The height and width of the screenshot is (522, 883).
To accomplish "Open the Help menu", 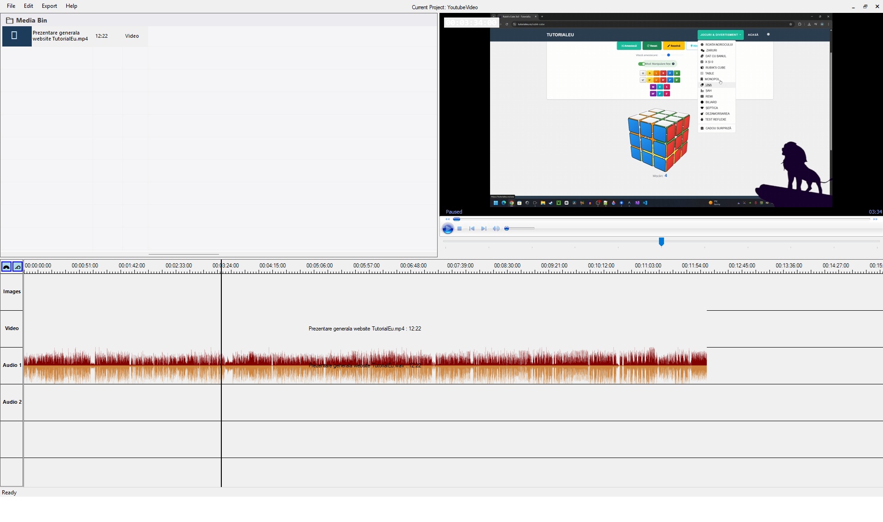I will (71, 6).
